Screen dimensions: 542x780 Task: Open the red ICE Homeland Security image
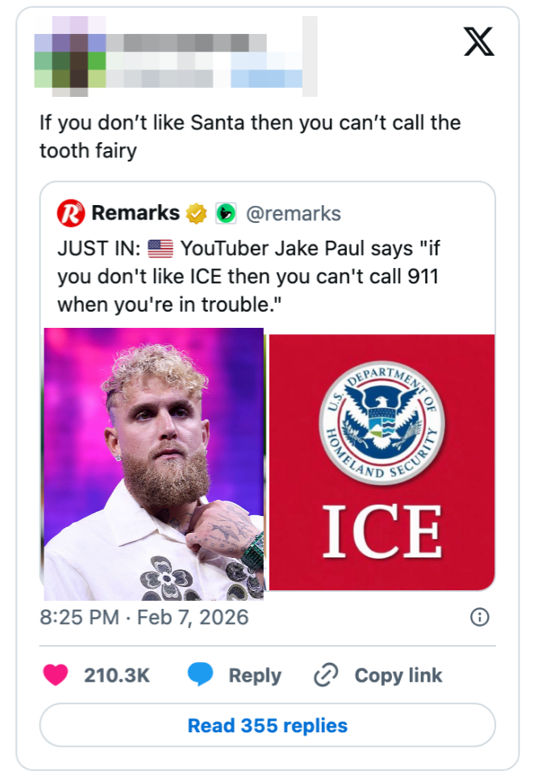(x=381, y=462)
